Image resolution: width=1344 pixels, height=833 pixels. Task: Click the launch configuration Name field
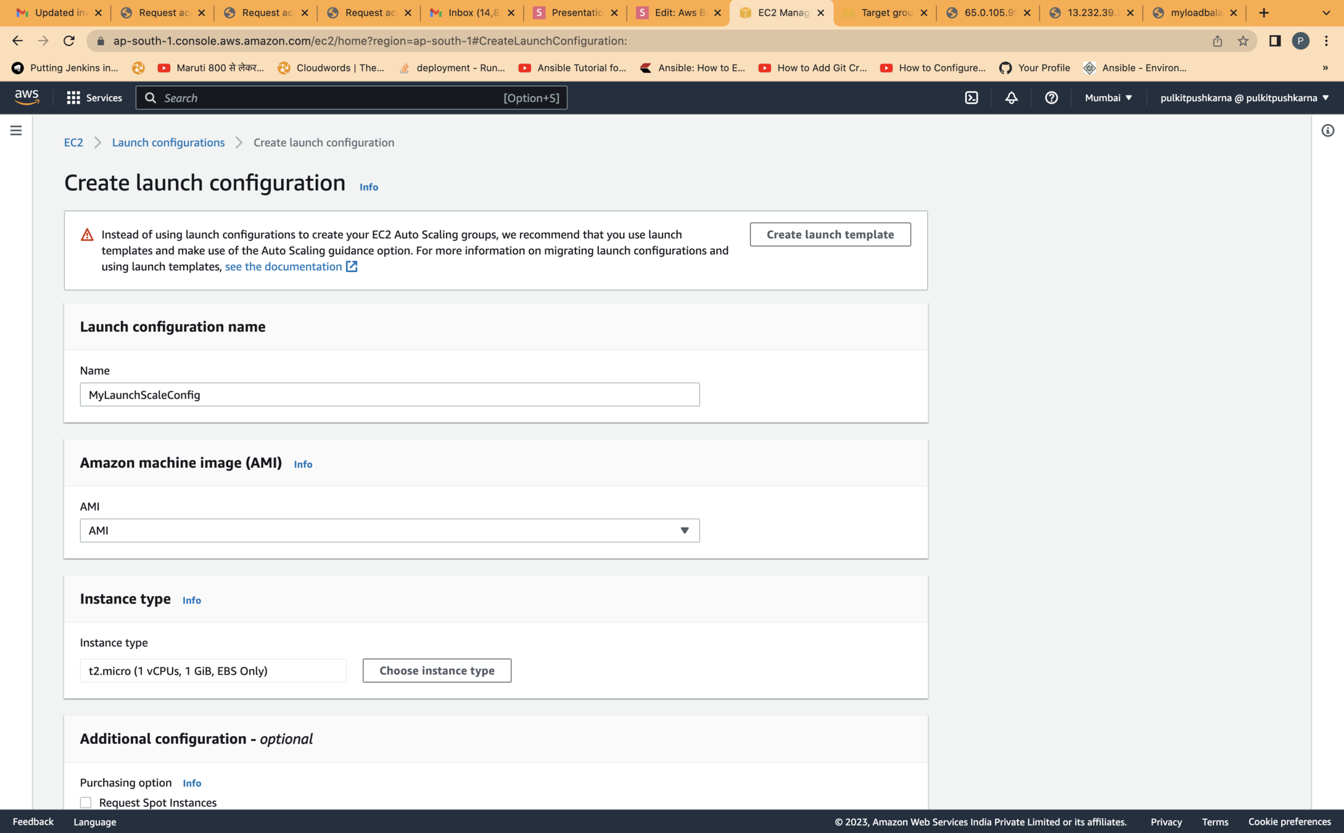[x=389, y=395]
